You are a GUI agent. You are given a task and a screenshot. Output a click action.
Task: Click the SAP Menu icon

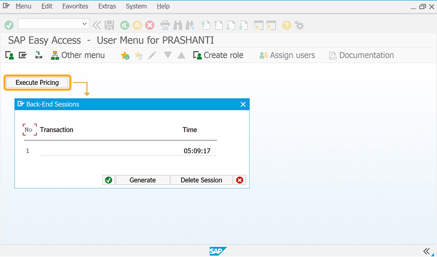(x=23, y=56)
